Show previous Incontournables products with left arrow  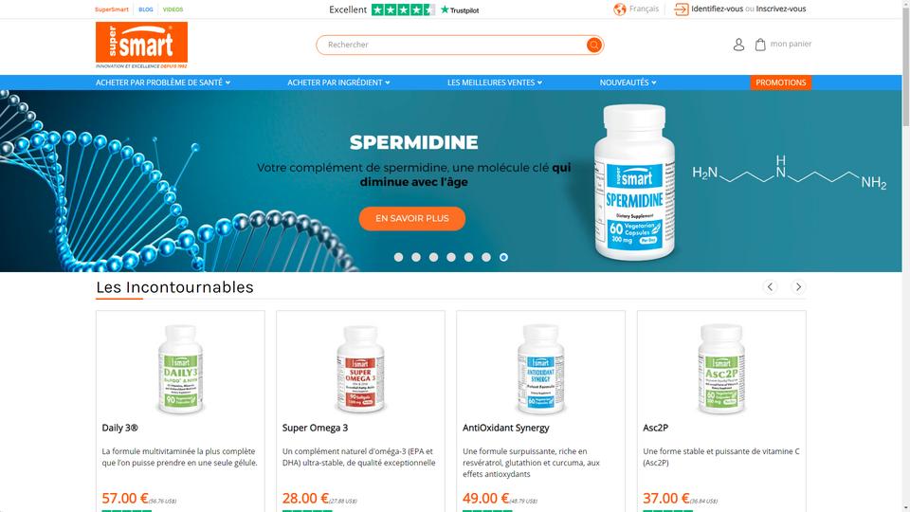coord(770,286)
